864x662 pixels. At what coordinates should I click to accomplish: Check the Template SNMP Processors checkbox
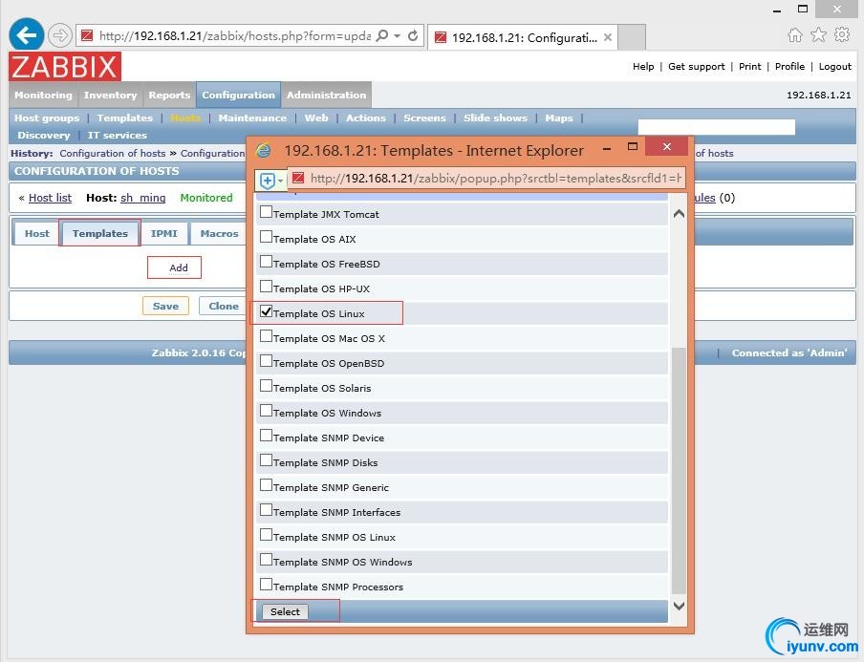pyautogui.click(x=266, y=584)
